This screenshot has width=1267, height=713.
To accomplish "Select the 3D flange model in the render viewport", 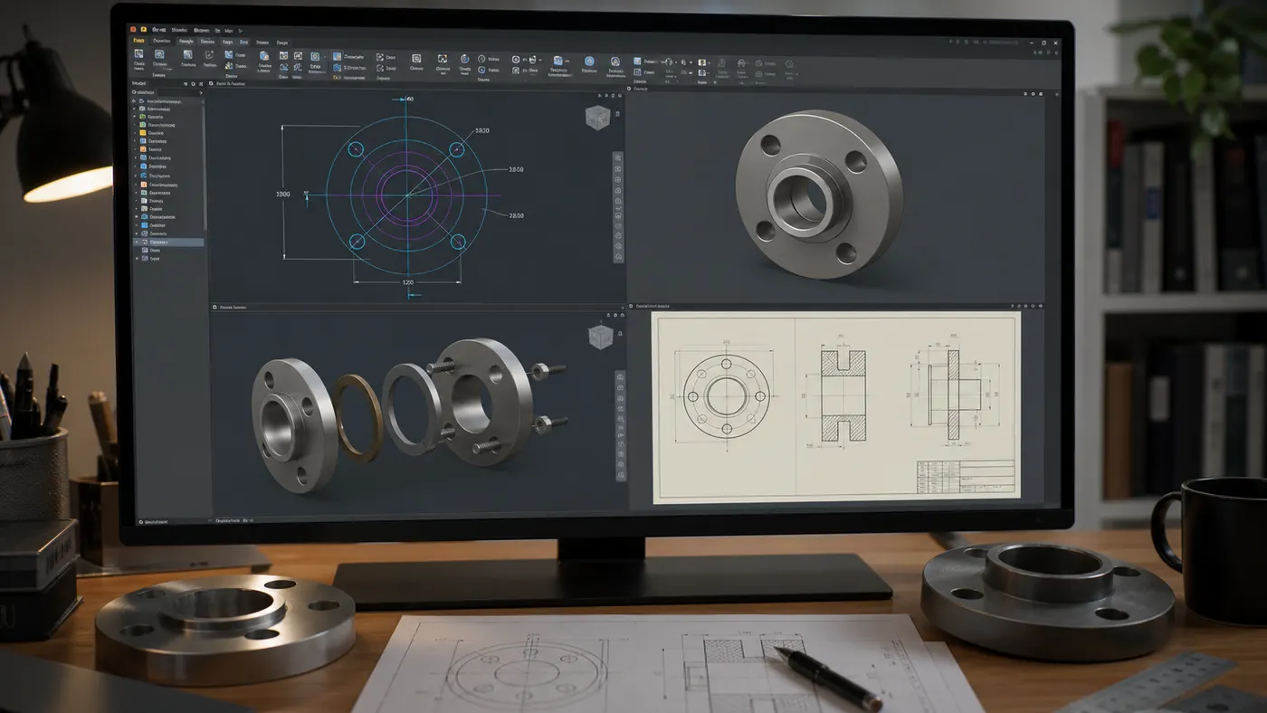I will tap(819, 195).
